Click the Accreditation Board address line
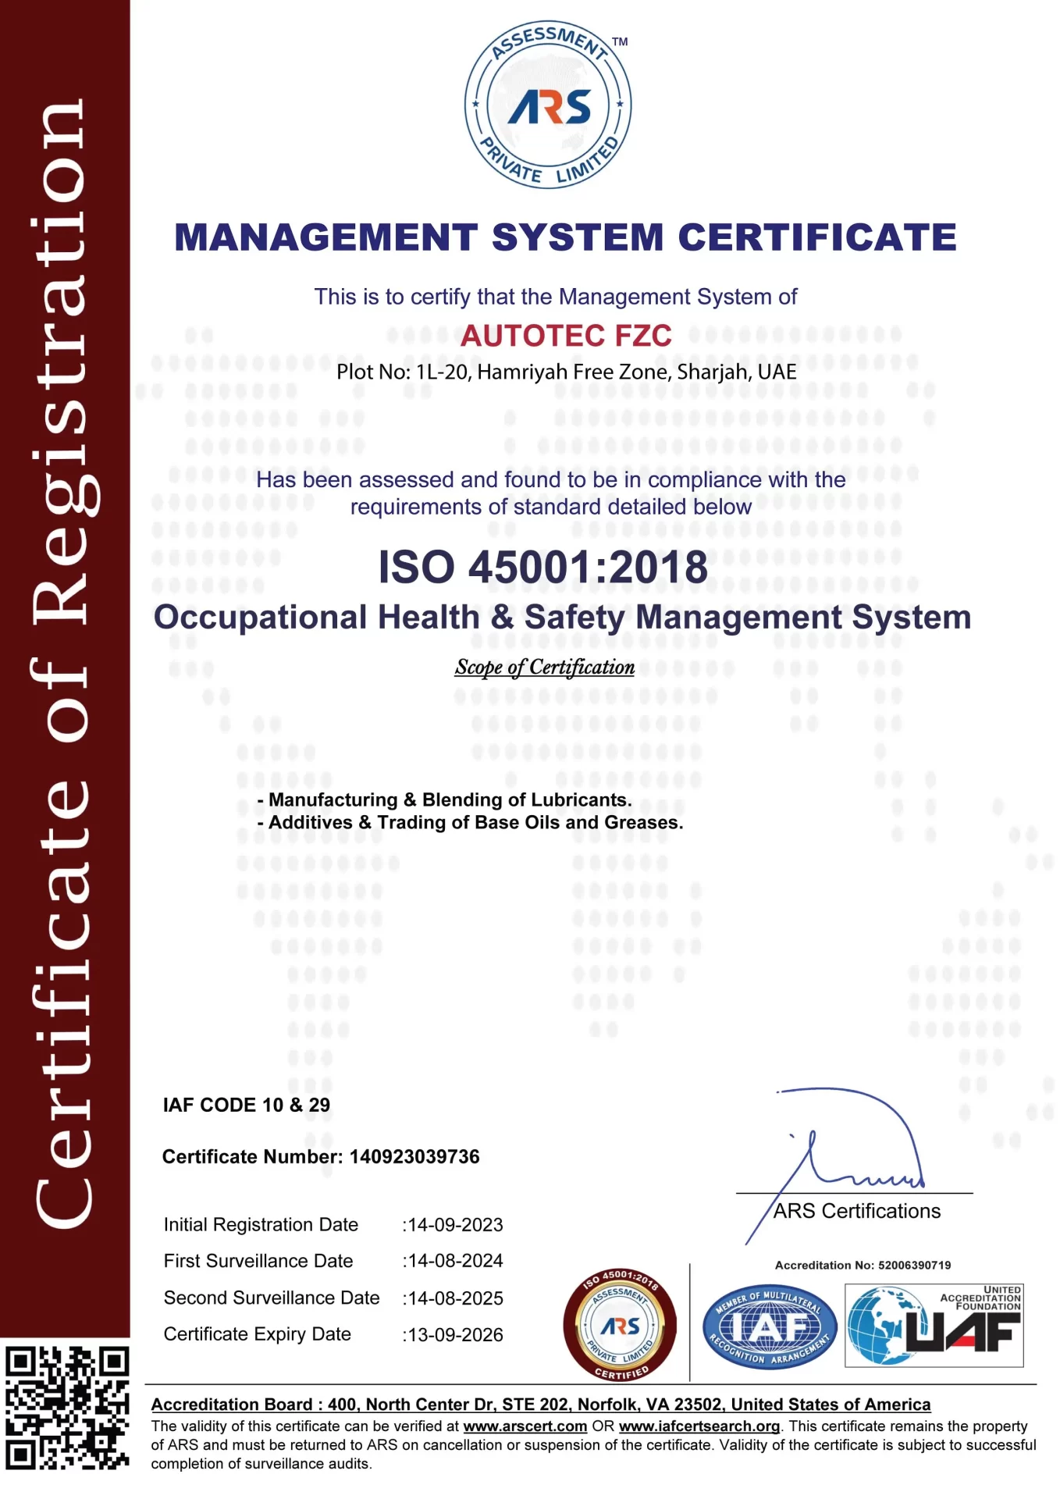This screenshot has height=1499, width=1060. tap(540, 1405)
